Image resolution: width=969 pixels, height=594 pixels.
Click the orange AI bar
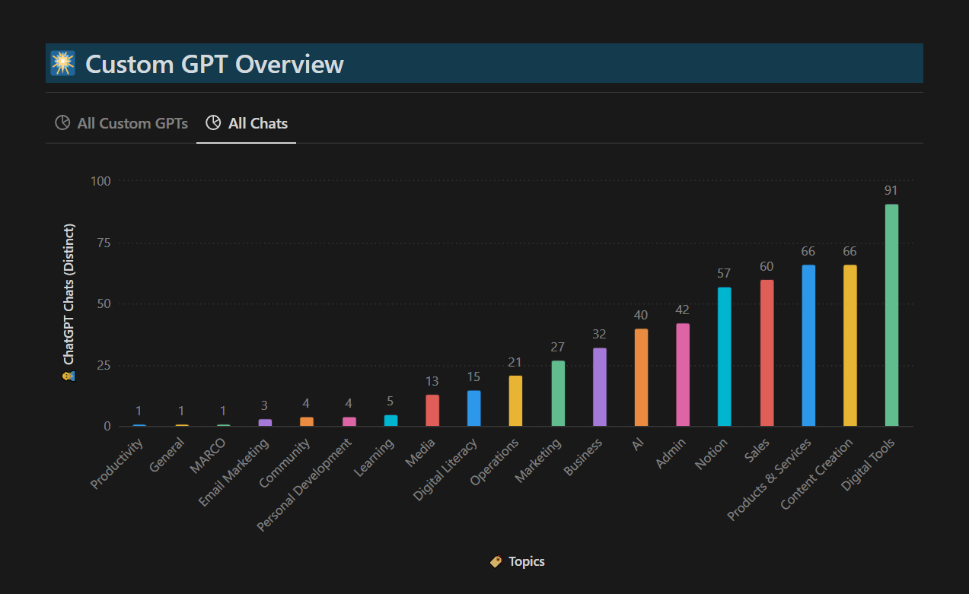tap(641, 377)
